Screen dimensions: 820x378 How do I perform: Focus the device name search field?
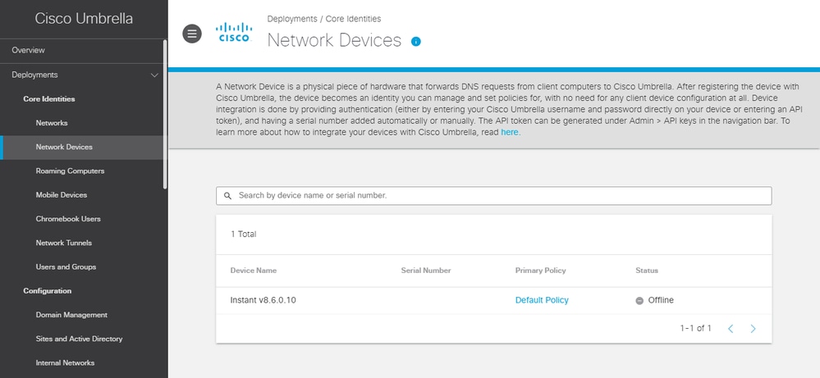pos(493,196)
